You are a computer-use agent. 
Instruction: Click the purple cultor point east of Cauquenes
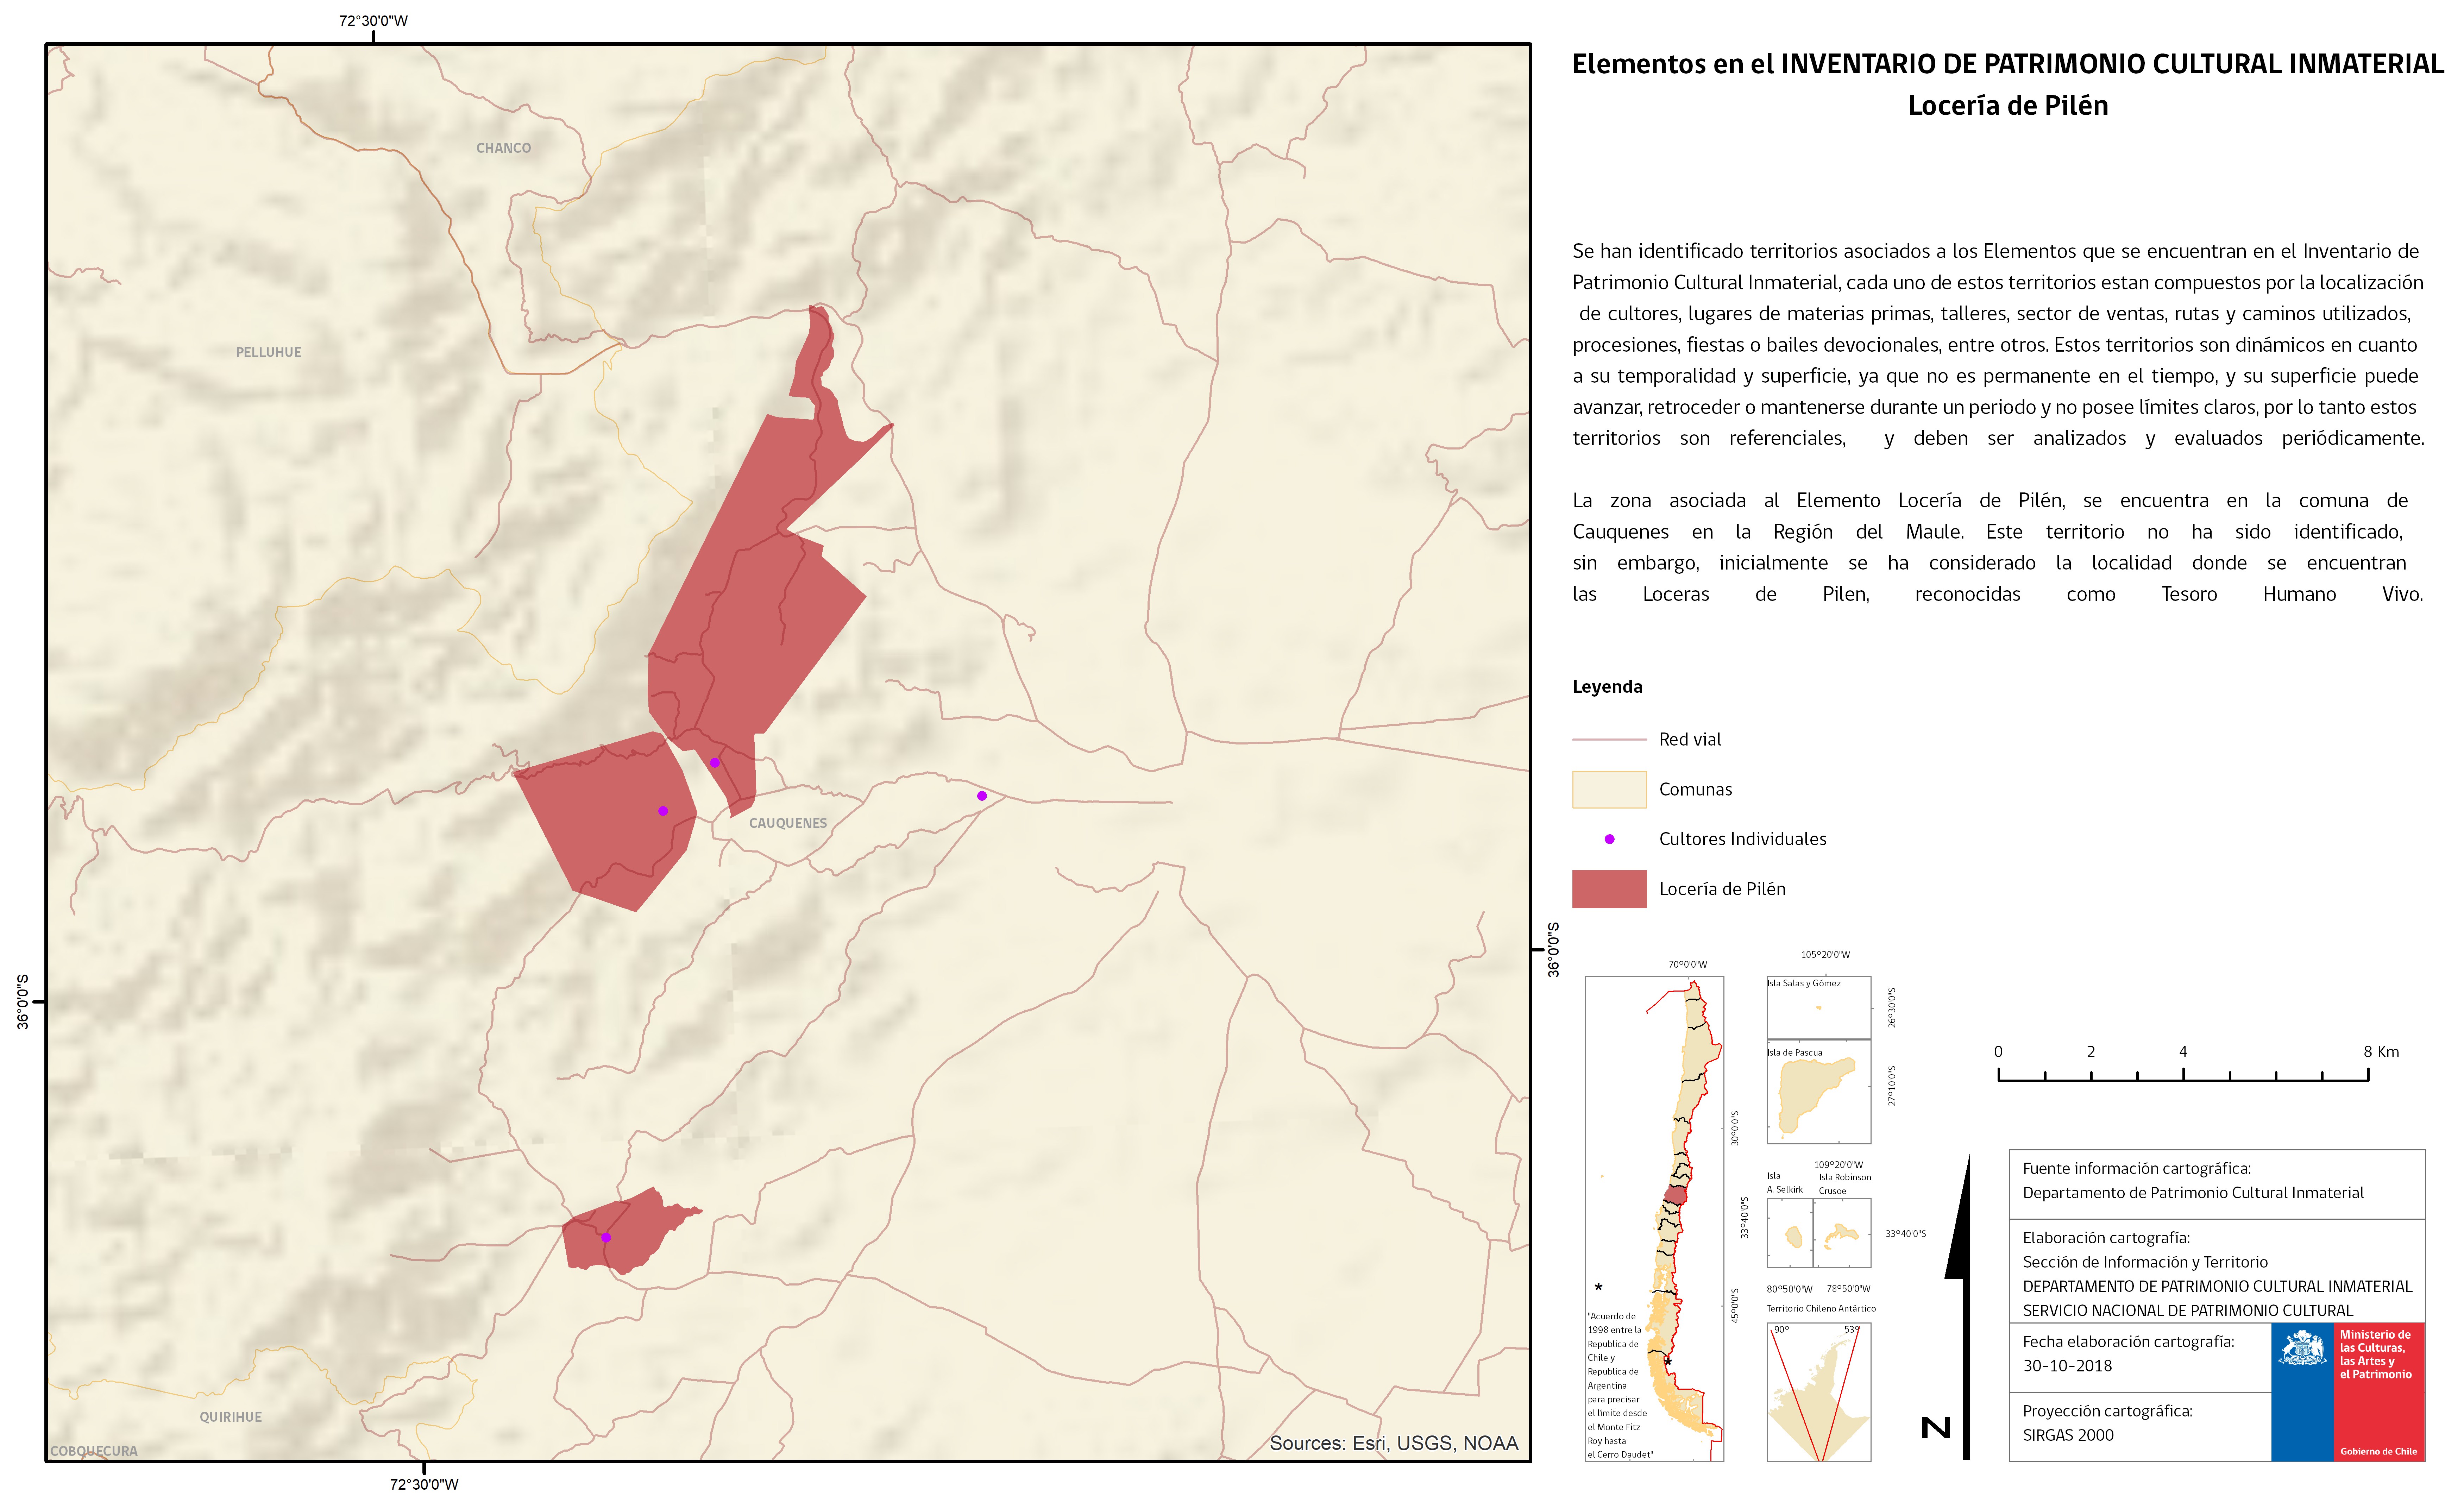(x=982, y=796)
